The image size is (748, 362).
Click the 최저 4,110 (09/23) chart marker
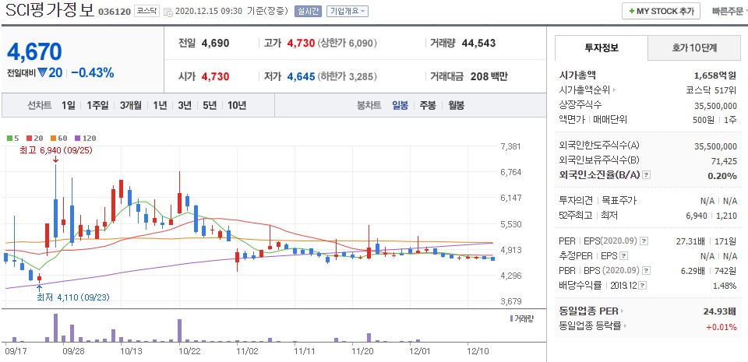73,297
